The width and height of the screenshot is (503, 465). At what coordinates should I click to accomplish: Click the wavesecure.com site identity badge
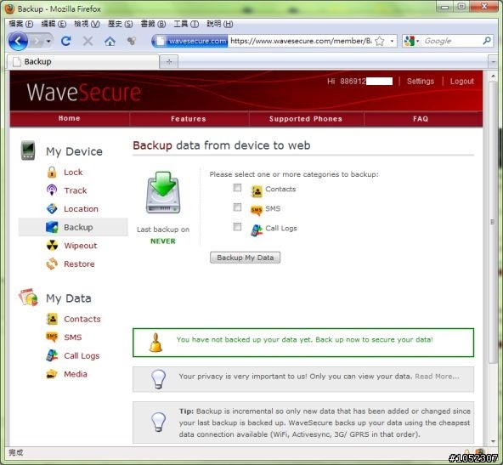(191, 41)
